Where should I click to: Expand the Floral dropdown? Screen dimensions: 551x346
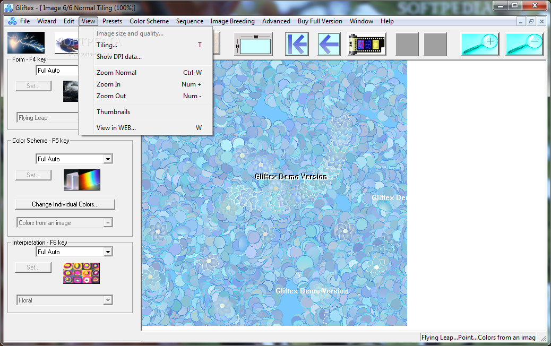pyautogui.click(x=108, y=300)
